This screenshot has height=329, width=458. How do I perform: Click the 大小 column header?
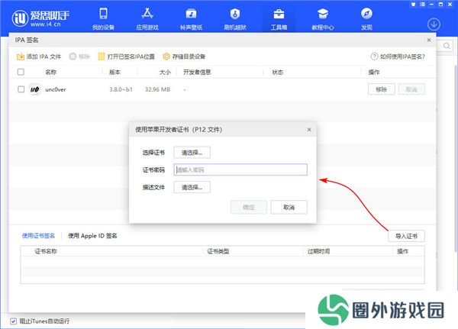[x=165, y=73]
